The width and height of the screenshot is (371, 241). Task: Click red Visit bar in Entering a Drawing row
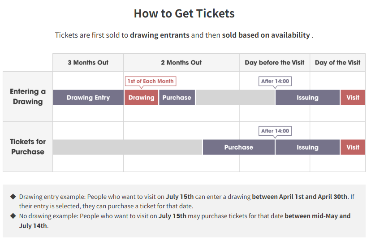pos(353,98)
